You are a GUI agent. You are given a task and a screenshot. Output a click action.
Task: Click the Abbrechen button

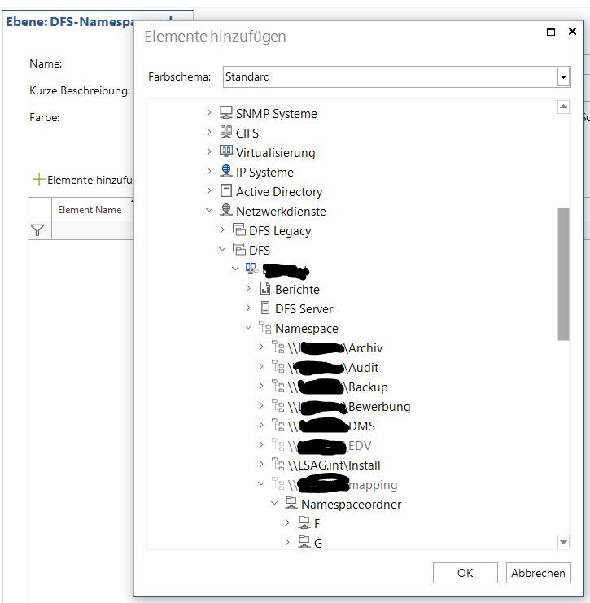(538, 573)
